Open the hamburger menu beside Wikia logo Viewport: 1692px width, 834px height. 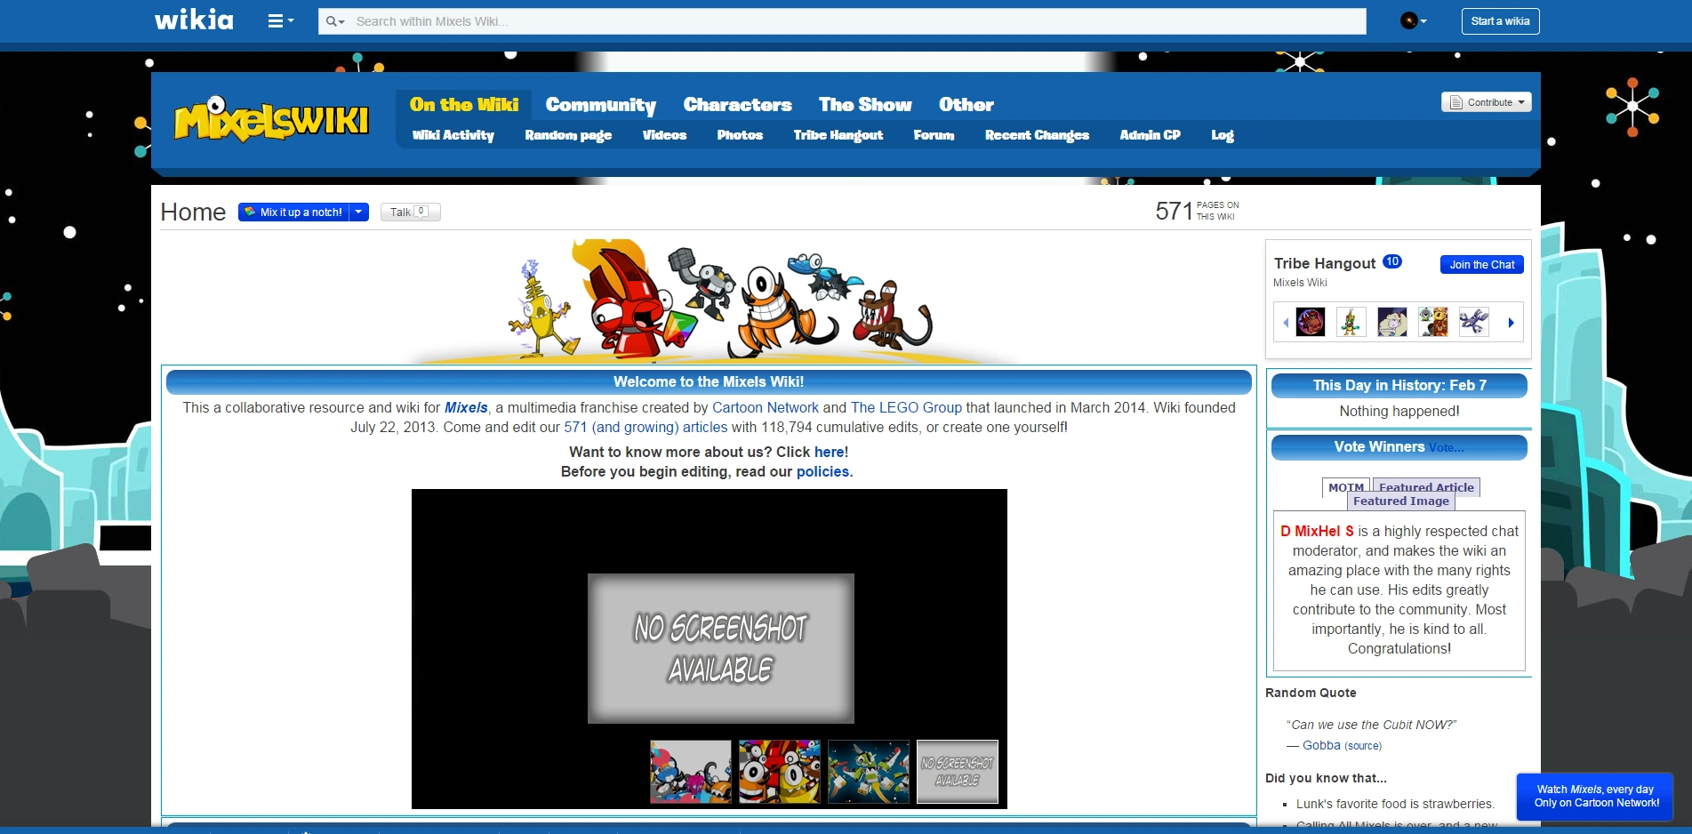[280, 20]
